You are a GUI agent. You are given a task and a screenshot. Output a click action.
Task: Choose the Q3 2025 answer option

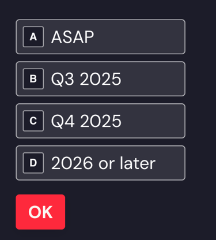click(x=100, y=79)
